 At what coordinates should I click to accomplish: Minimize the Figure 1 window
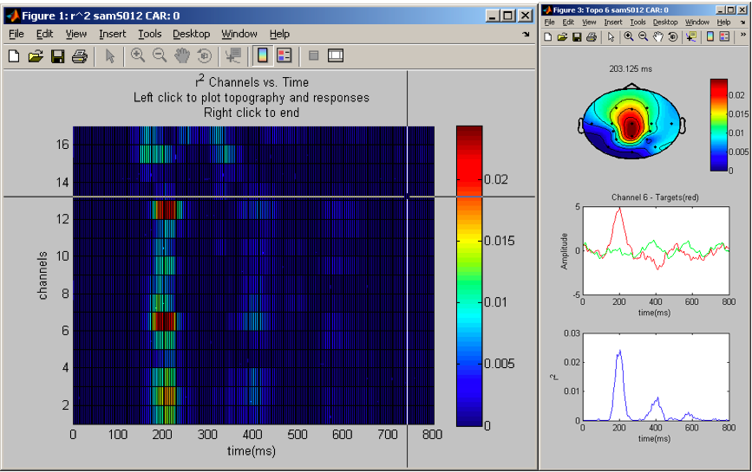pyautogui.click(x=493, y=16)
